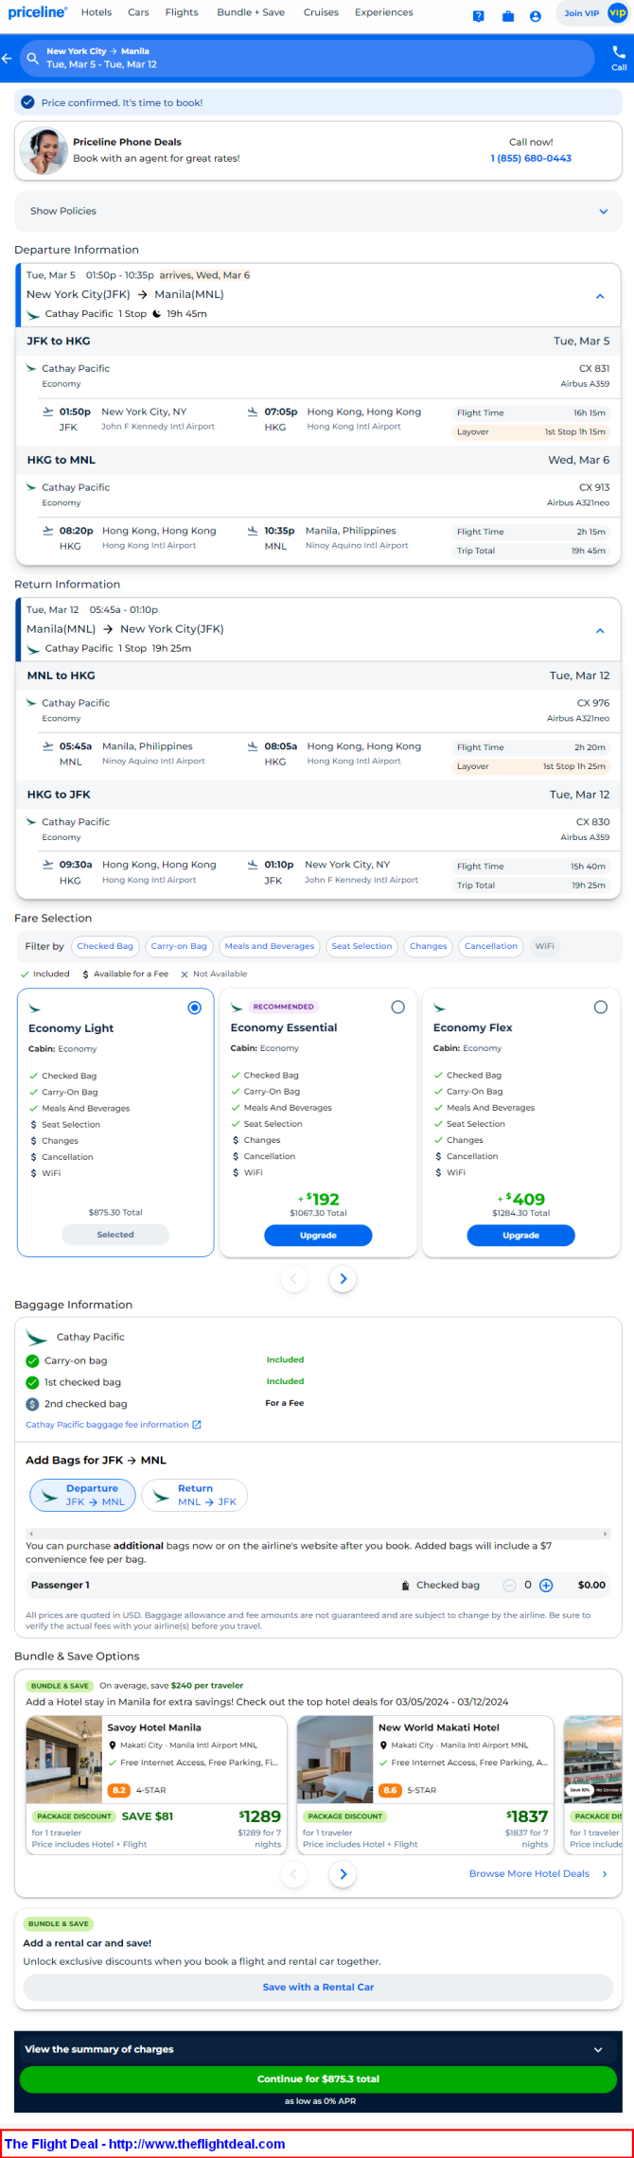The image size is (634, 2158).
Task: Click Continue for $875.3 total
Action: click(318, 2079)
